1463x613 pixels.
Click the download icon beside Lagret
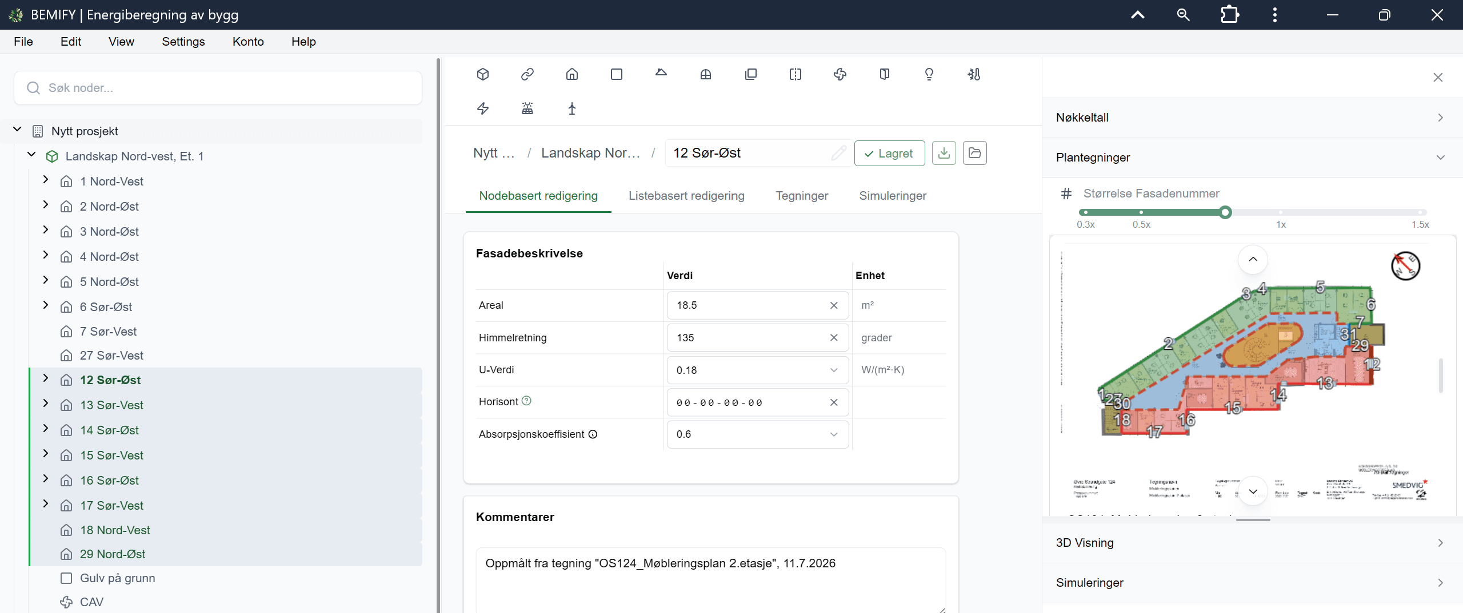click(944, 153)
